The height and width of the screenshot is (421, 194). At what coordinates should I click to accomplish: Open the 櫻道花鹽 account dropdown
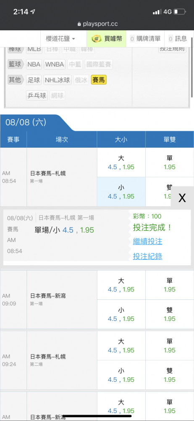(60, 39)
